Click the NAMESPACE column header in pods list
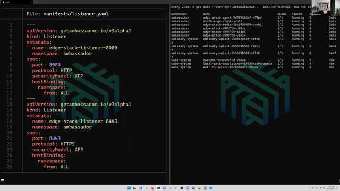340x191 pixels. [179, 14]
